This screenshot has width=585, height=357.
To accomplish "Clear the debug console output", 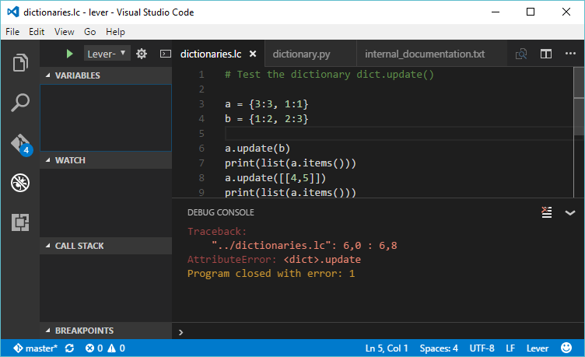I will [547, 212].
